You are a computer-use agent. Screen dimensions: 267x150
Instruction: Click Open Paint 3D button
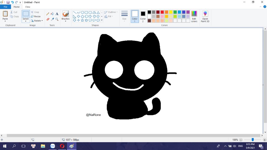coord(205,16)
